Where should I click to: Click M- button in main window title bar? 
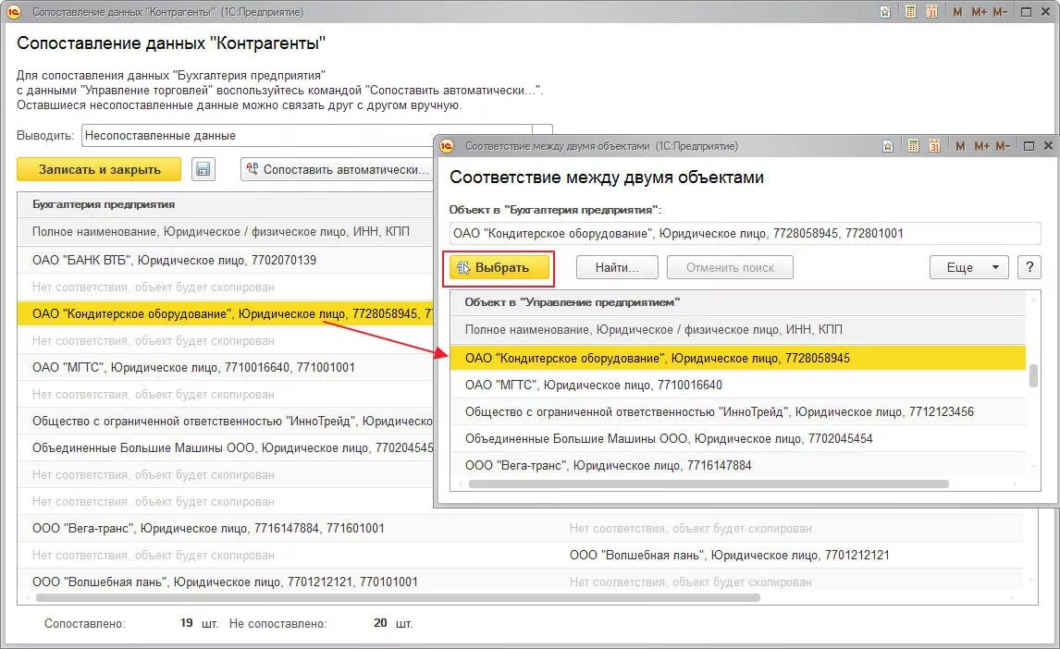1001,12
